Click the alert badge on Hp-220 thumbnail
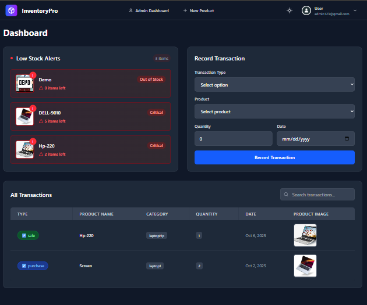 (33, 141)
